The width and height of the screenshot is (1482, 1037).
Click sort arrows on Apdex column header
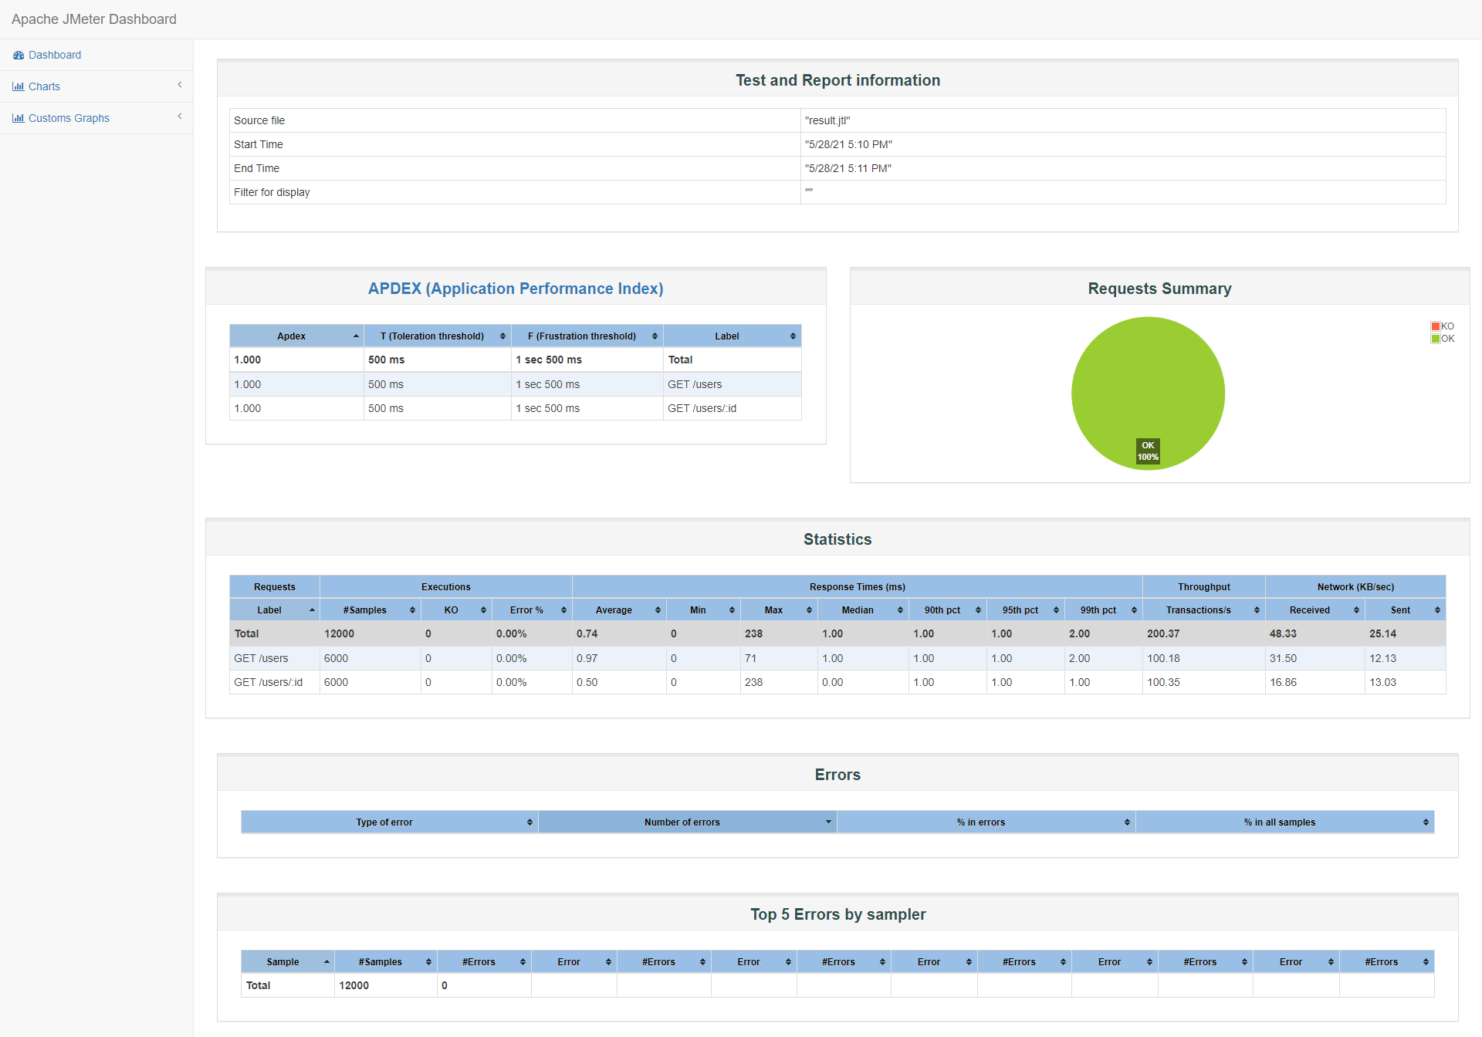356,336
